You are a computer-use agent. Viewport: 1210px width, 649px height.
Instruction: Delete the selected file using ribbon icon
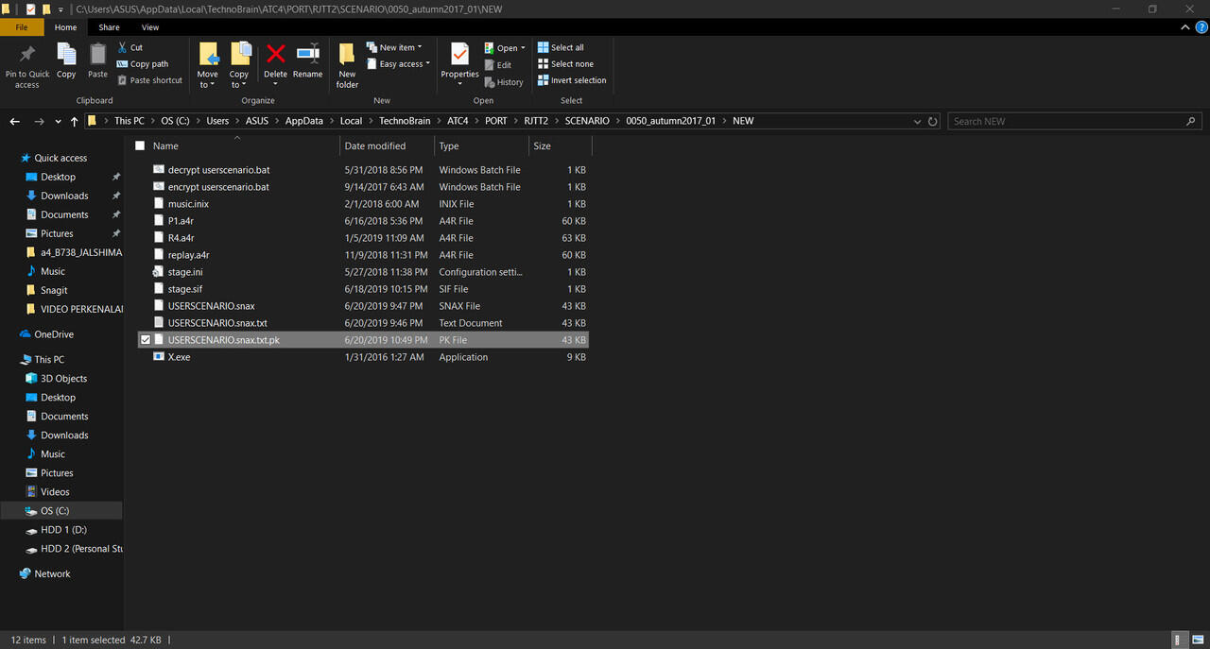[x=275, y=59]
